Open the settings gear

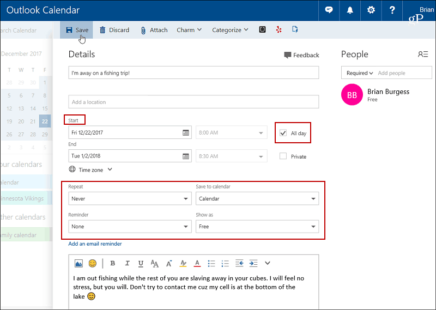pos(371,10)
